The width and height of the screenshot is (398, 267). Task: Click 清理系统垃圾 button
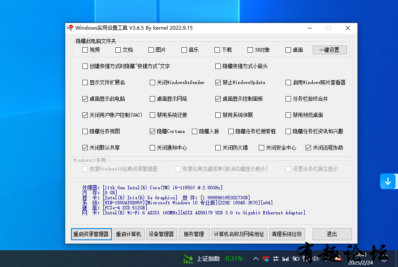287,234
